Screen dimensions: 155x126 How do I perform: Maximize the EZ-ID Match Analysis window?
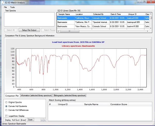(144, 2)
